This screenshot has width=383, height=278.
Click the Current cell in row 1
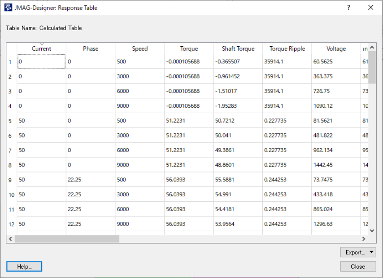coord(41,62)
